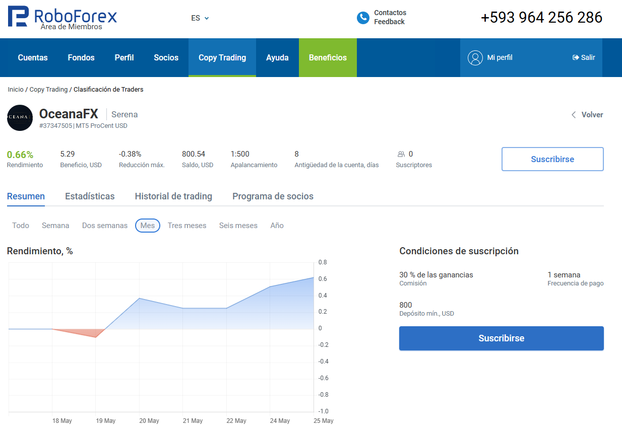Click the Contactos link
The width and height of the screenshot is (622, 436).
click(390, 13)
